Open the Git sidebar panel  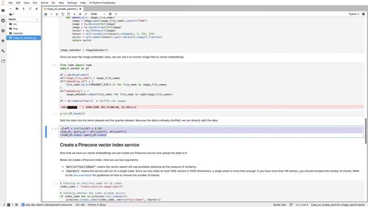[3, 30]
